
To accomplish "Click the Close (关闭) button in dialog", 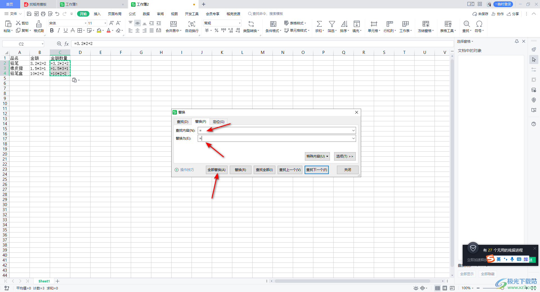I will pos(348,170).
